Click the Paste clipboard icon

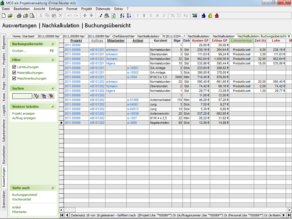54,16
